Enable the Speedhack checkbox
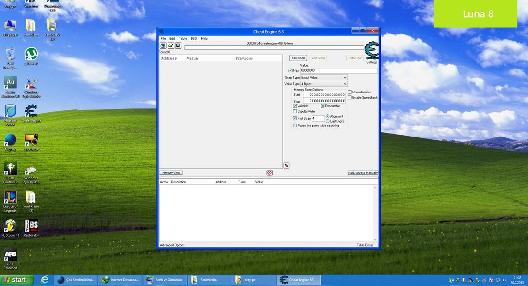 tap(350, 97)
